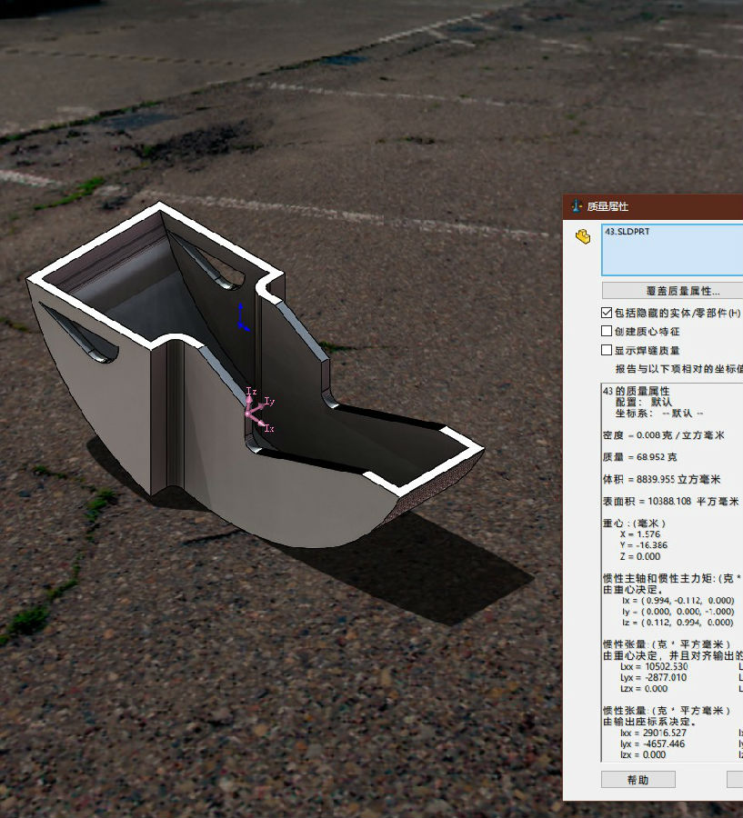
Task: Uncheck 包括隐藏的实体/零部件 checkbox
Action: coord(607,313)
